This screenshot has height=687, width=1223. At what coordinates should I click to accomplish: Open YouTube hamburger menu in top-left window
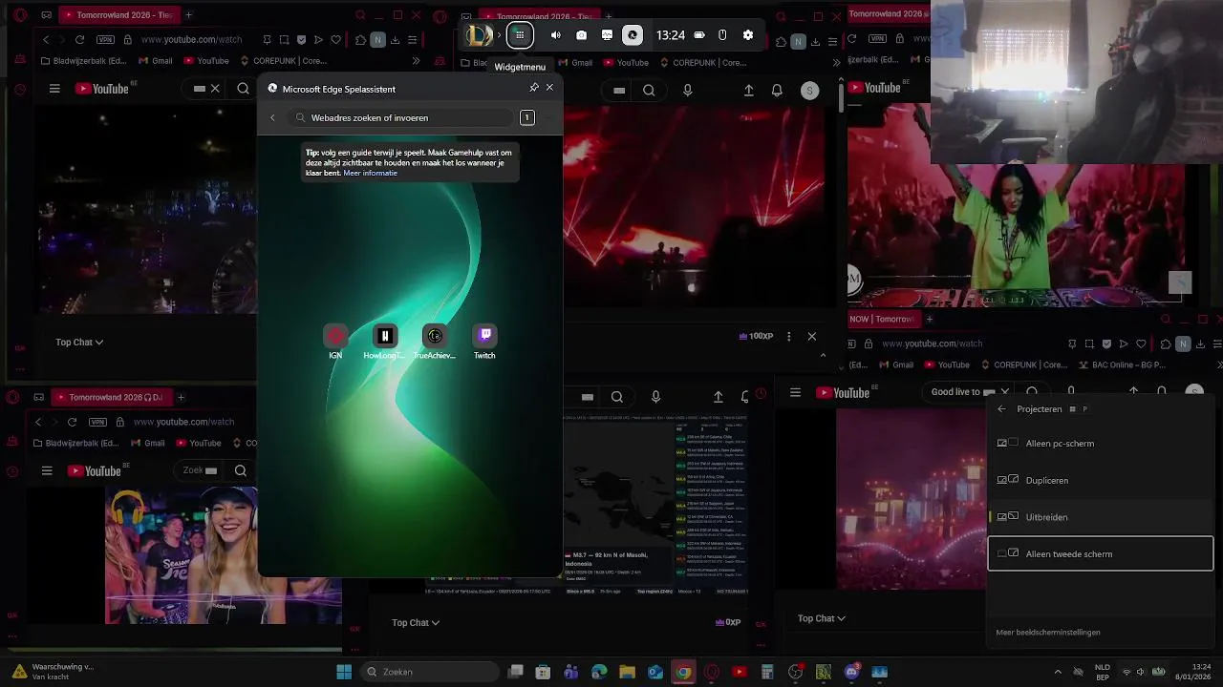coord(54,89)
